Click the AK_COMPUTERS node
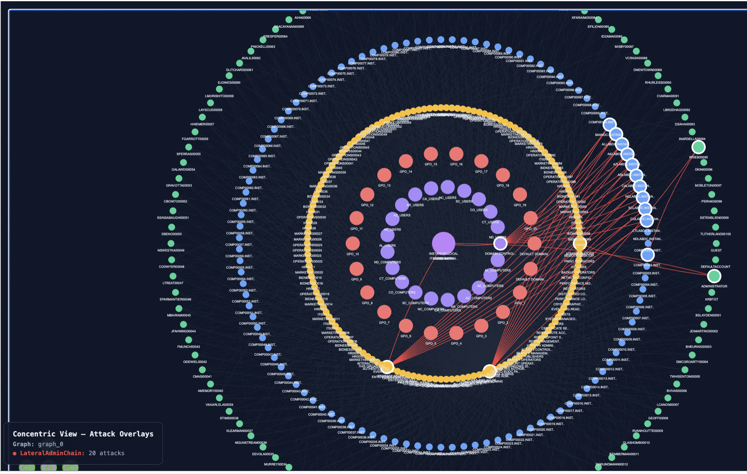This screenshot has width=747, height=474. (x=490, y=276)
